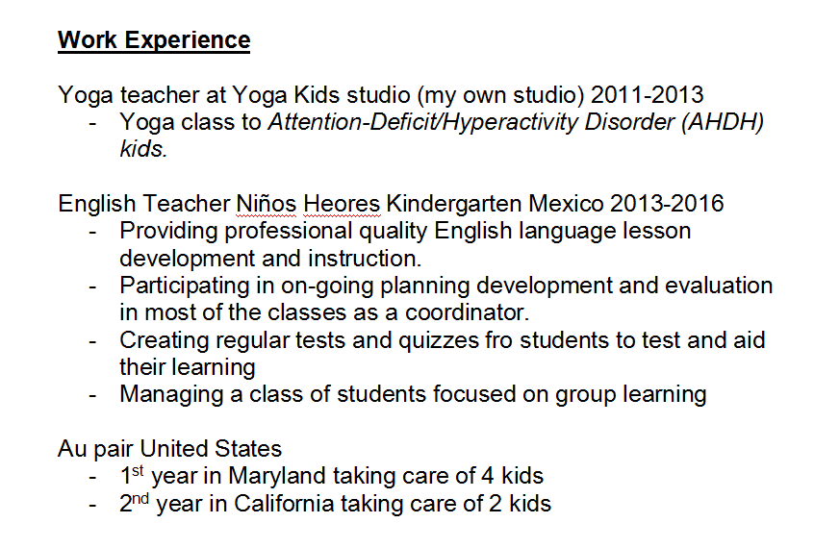
Task: Click the Au pair United States line
Action: coord(170,449)
